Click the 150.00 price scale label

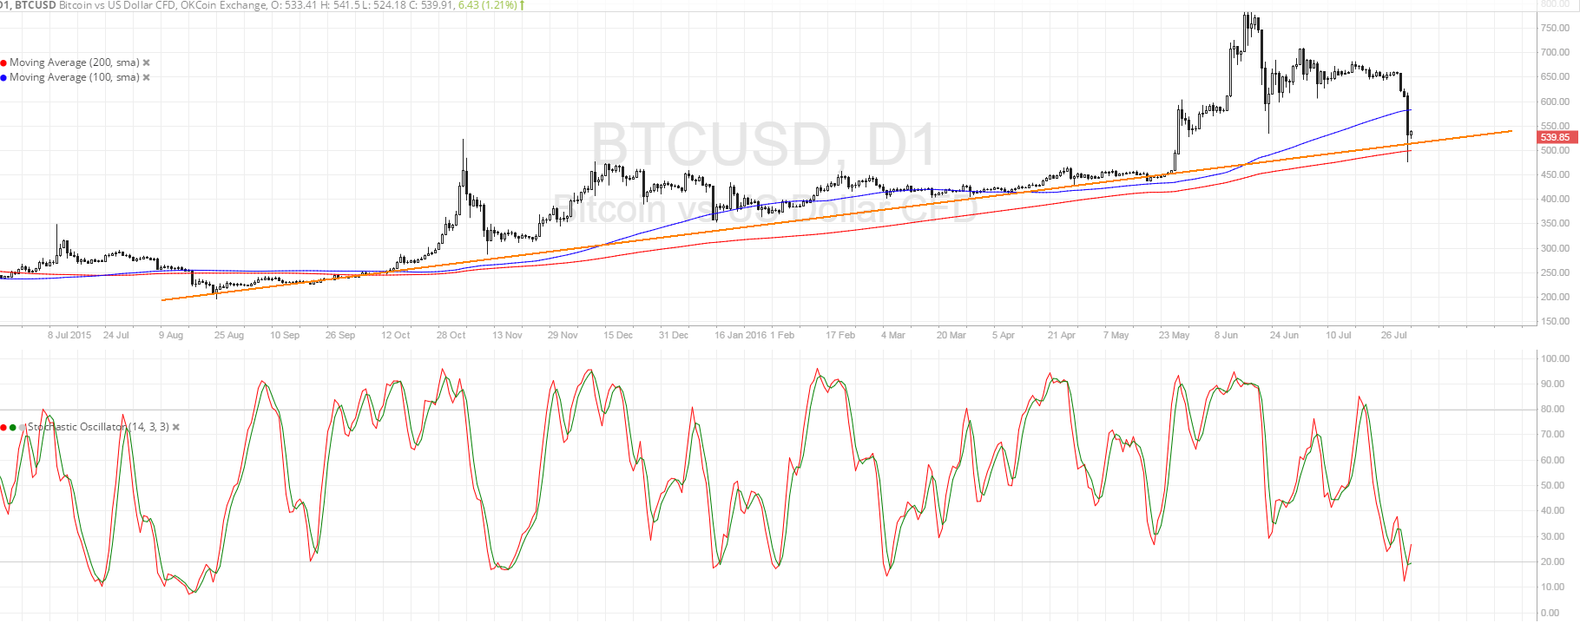(x=1555, y=321)
